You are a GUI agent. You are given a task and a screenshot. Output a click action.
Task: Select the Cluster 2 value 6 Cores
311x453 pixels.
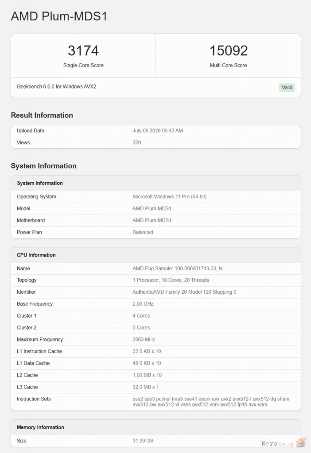point(141,327)
